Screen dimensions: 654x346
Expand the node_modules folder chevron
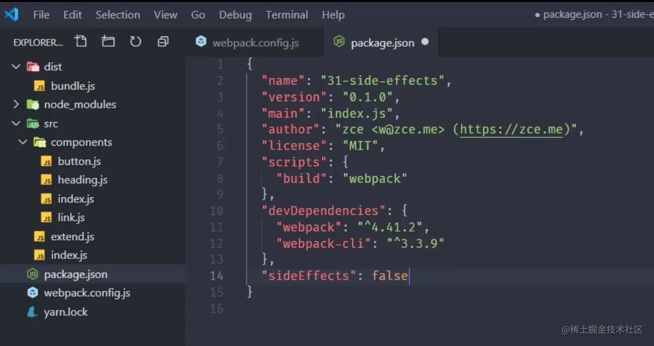[x=16, y=104]
